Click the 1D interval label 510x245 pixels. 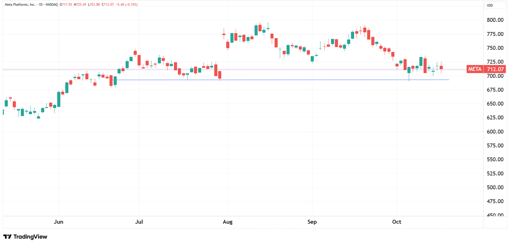(41, 5)
